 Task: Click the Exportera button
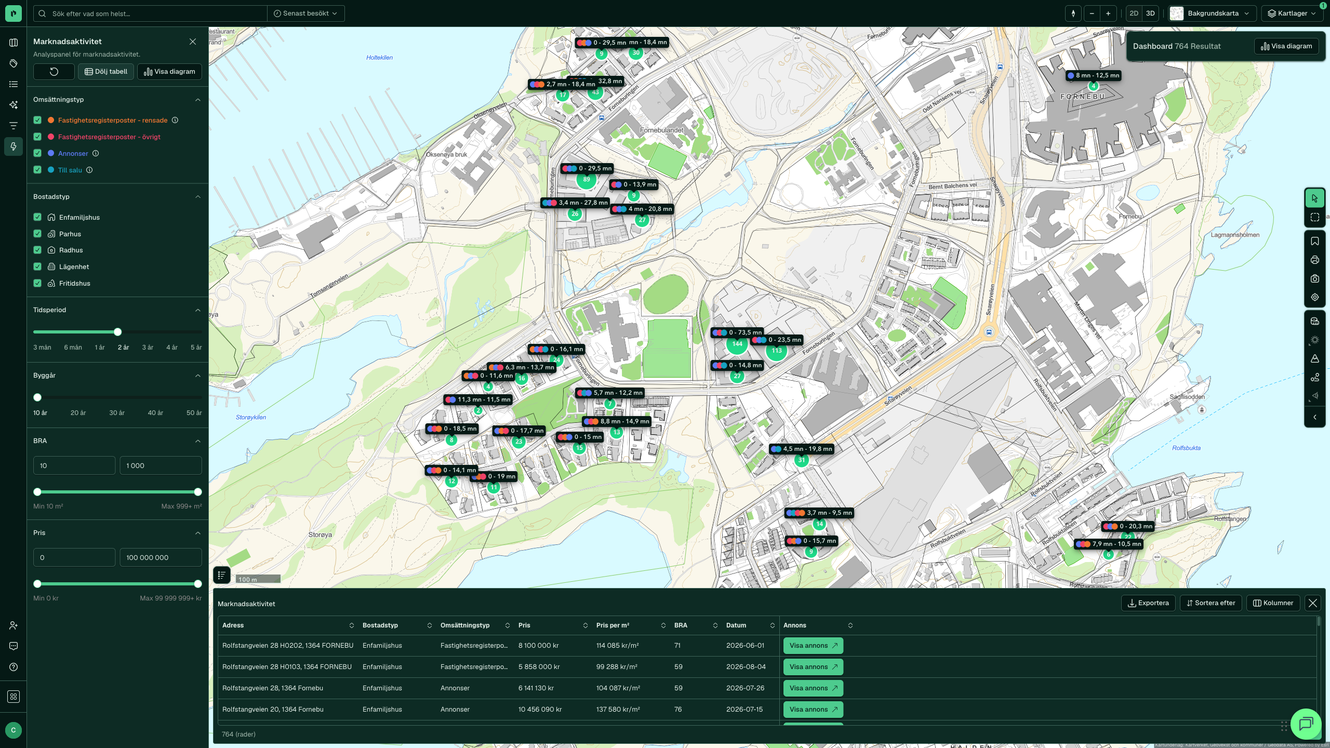(x=1148, y=603)
